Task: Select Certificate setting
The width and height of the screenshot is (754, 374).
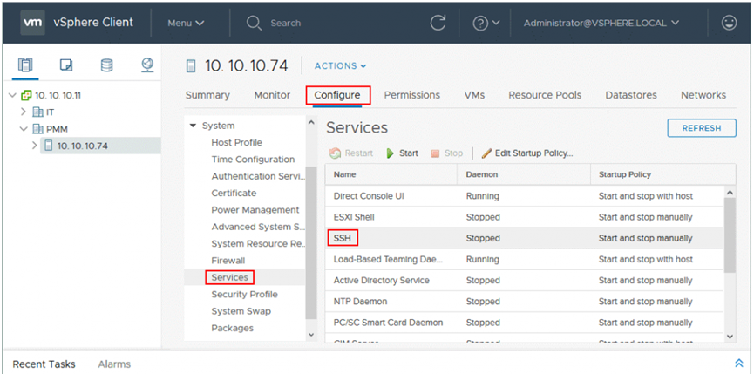Action: click(x=234, y=194)
